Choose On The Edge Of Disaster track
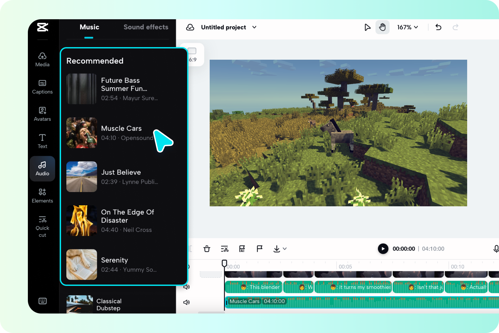This screenshot has width=499, height=333. pos(123,221)
